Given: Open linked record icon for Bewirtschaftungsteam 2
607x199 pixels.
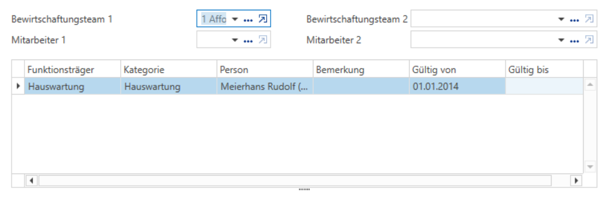Looking at the screenshot, I should [x=589, y=19].
